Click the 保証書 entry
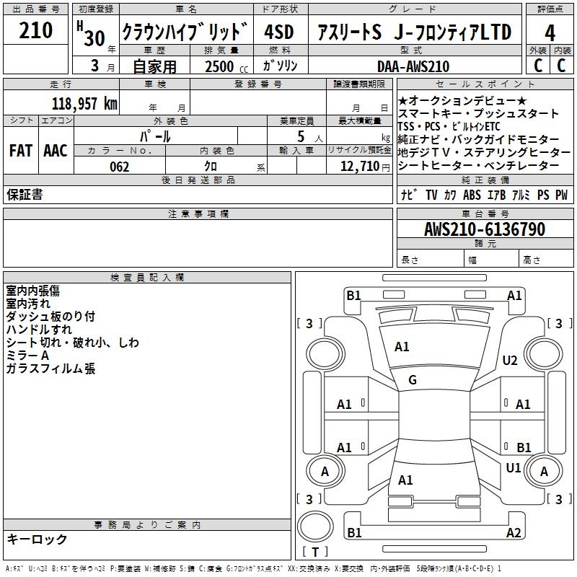This screenshot has height=577, width=577. click(25, 194)
